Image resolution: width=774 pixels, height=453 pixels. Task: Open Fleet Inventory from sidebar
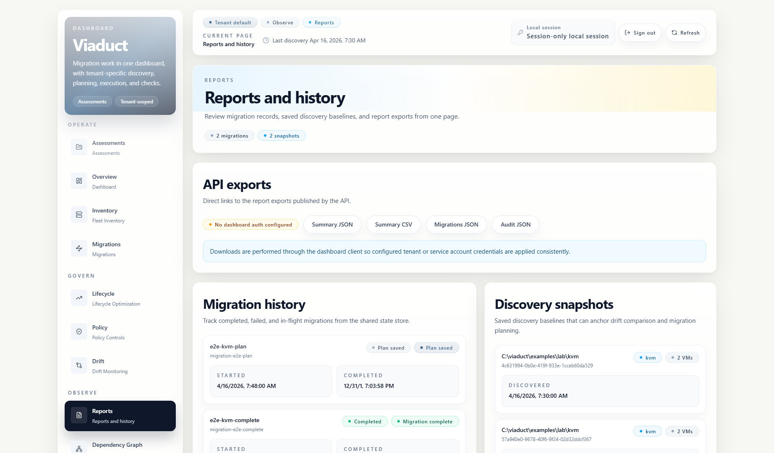tap(120, 215)
